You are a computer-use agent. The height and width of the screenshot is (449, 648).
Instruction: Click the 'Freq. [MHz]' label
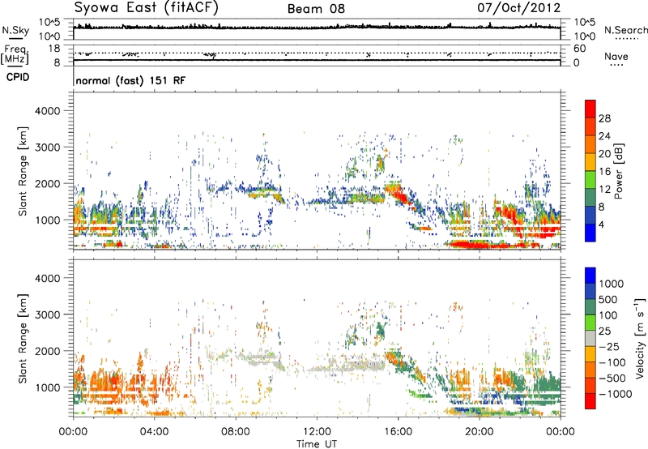tap(15, 54)
